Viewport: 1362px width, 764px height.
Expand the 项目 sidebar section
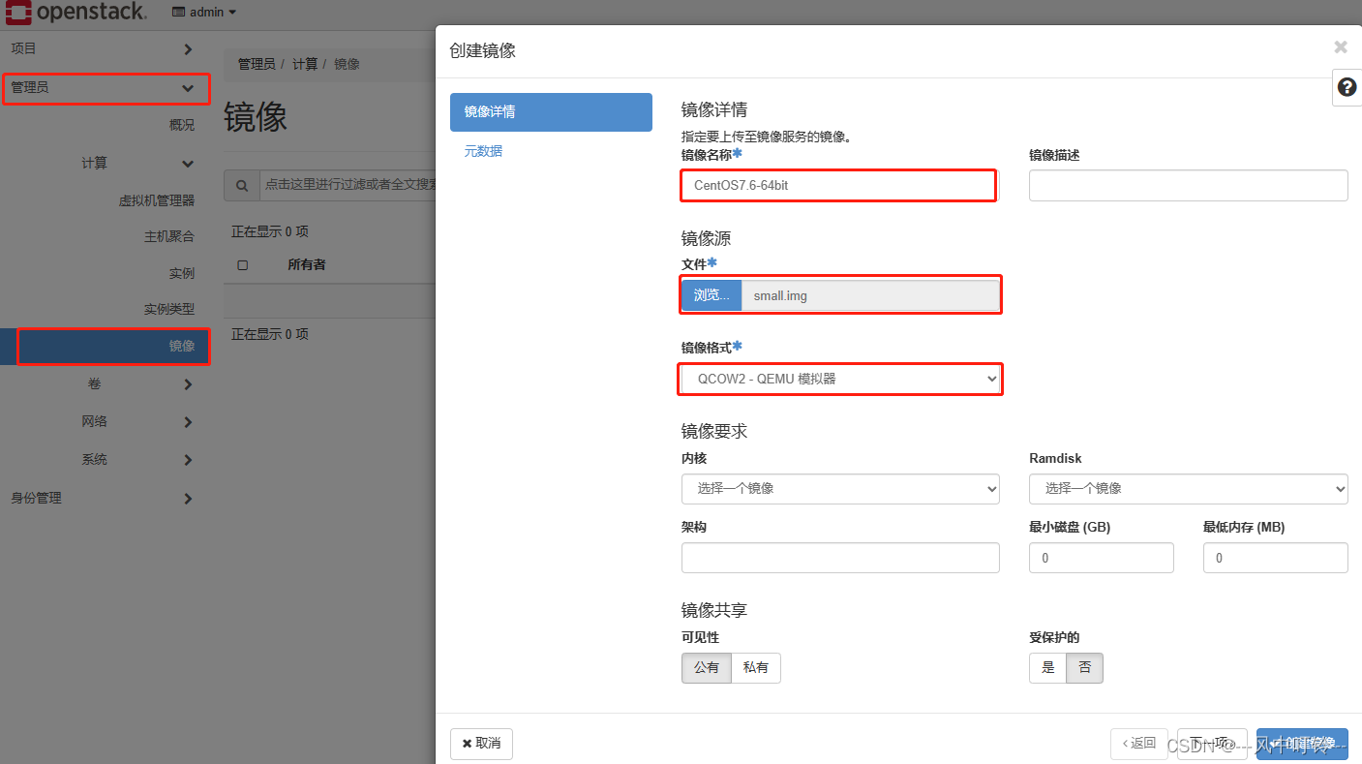pyautogui.click(x=105, y=49)
